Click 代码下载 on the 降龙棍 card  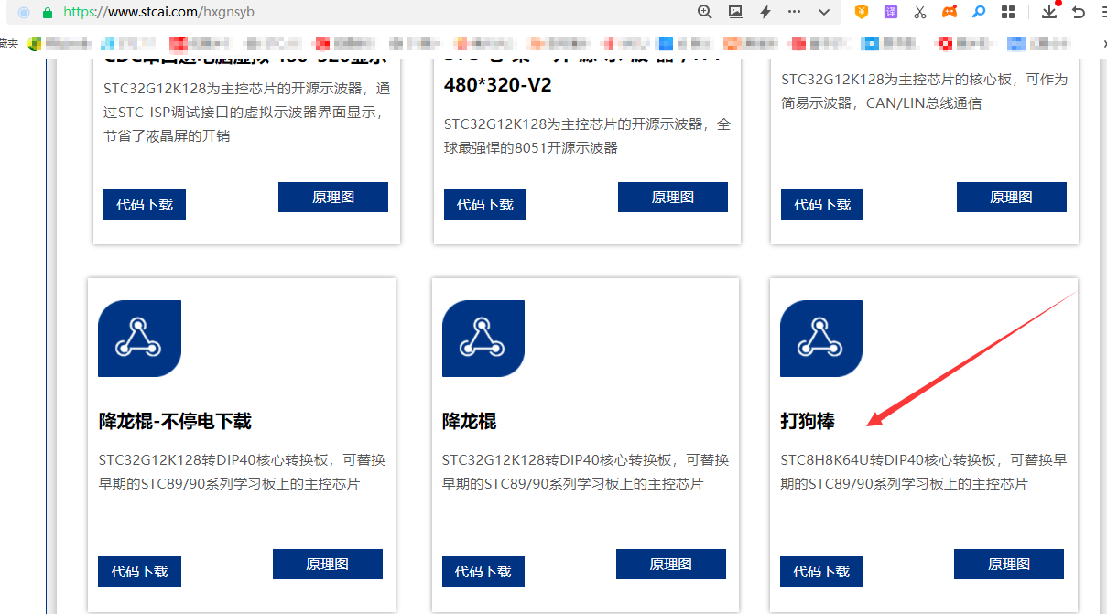483,571
